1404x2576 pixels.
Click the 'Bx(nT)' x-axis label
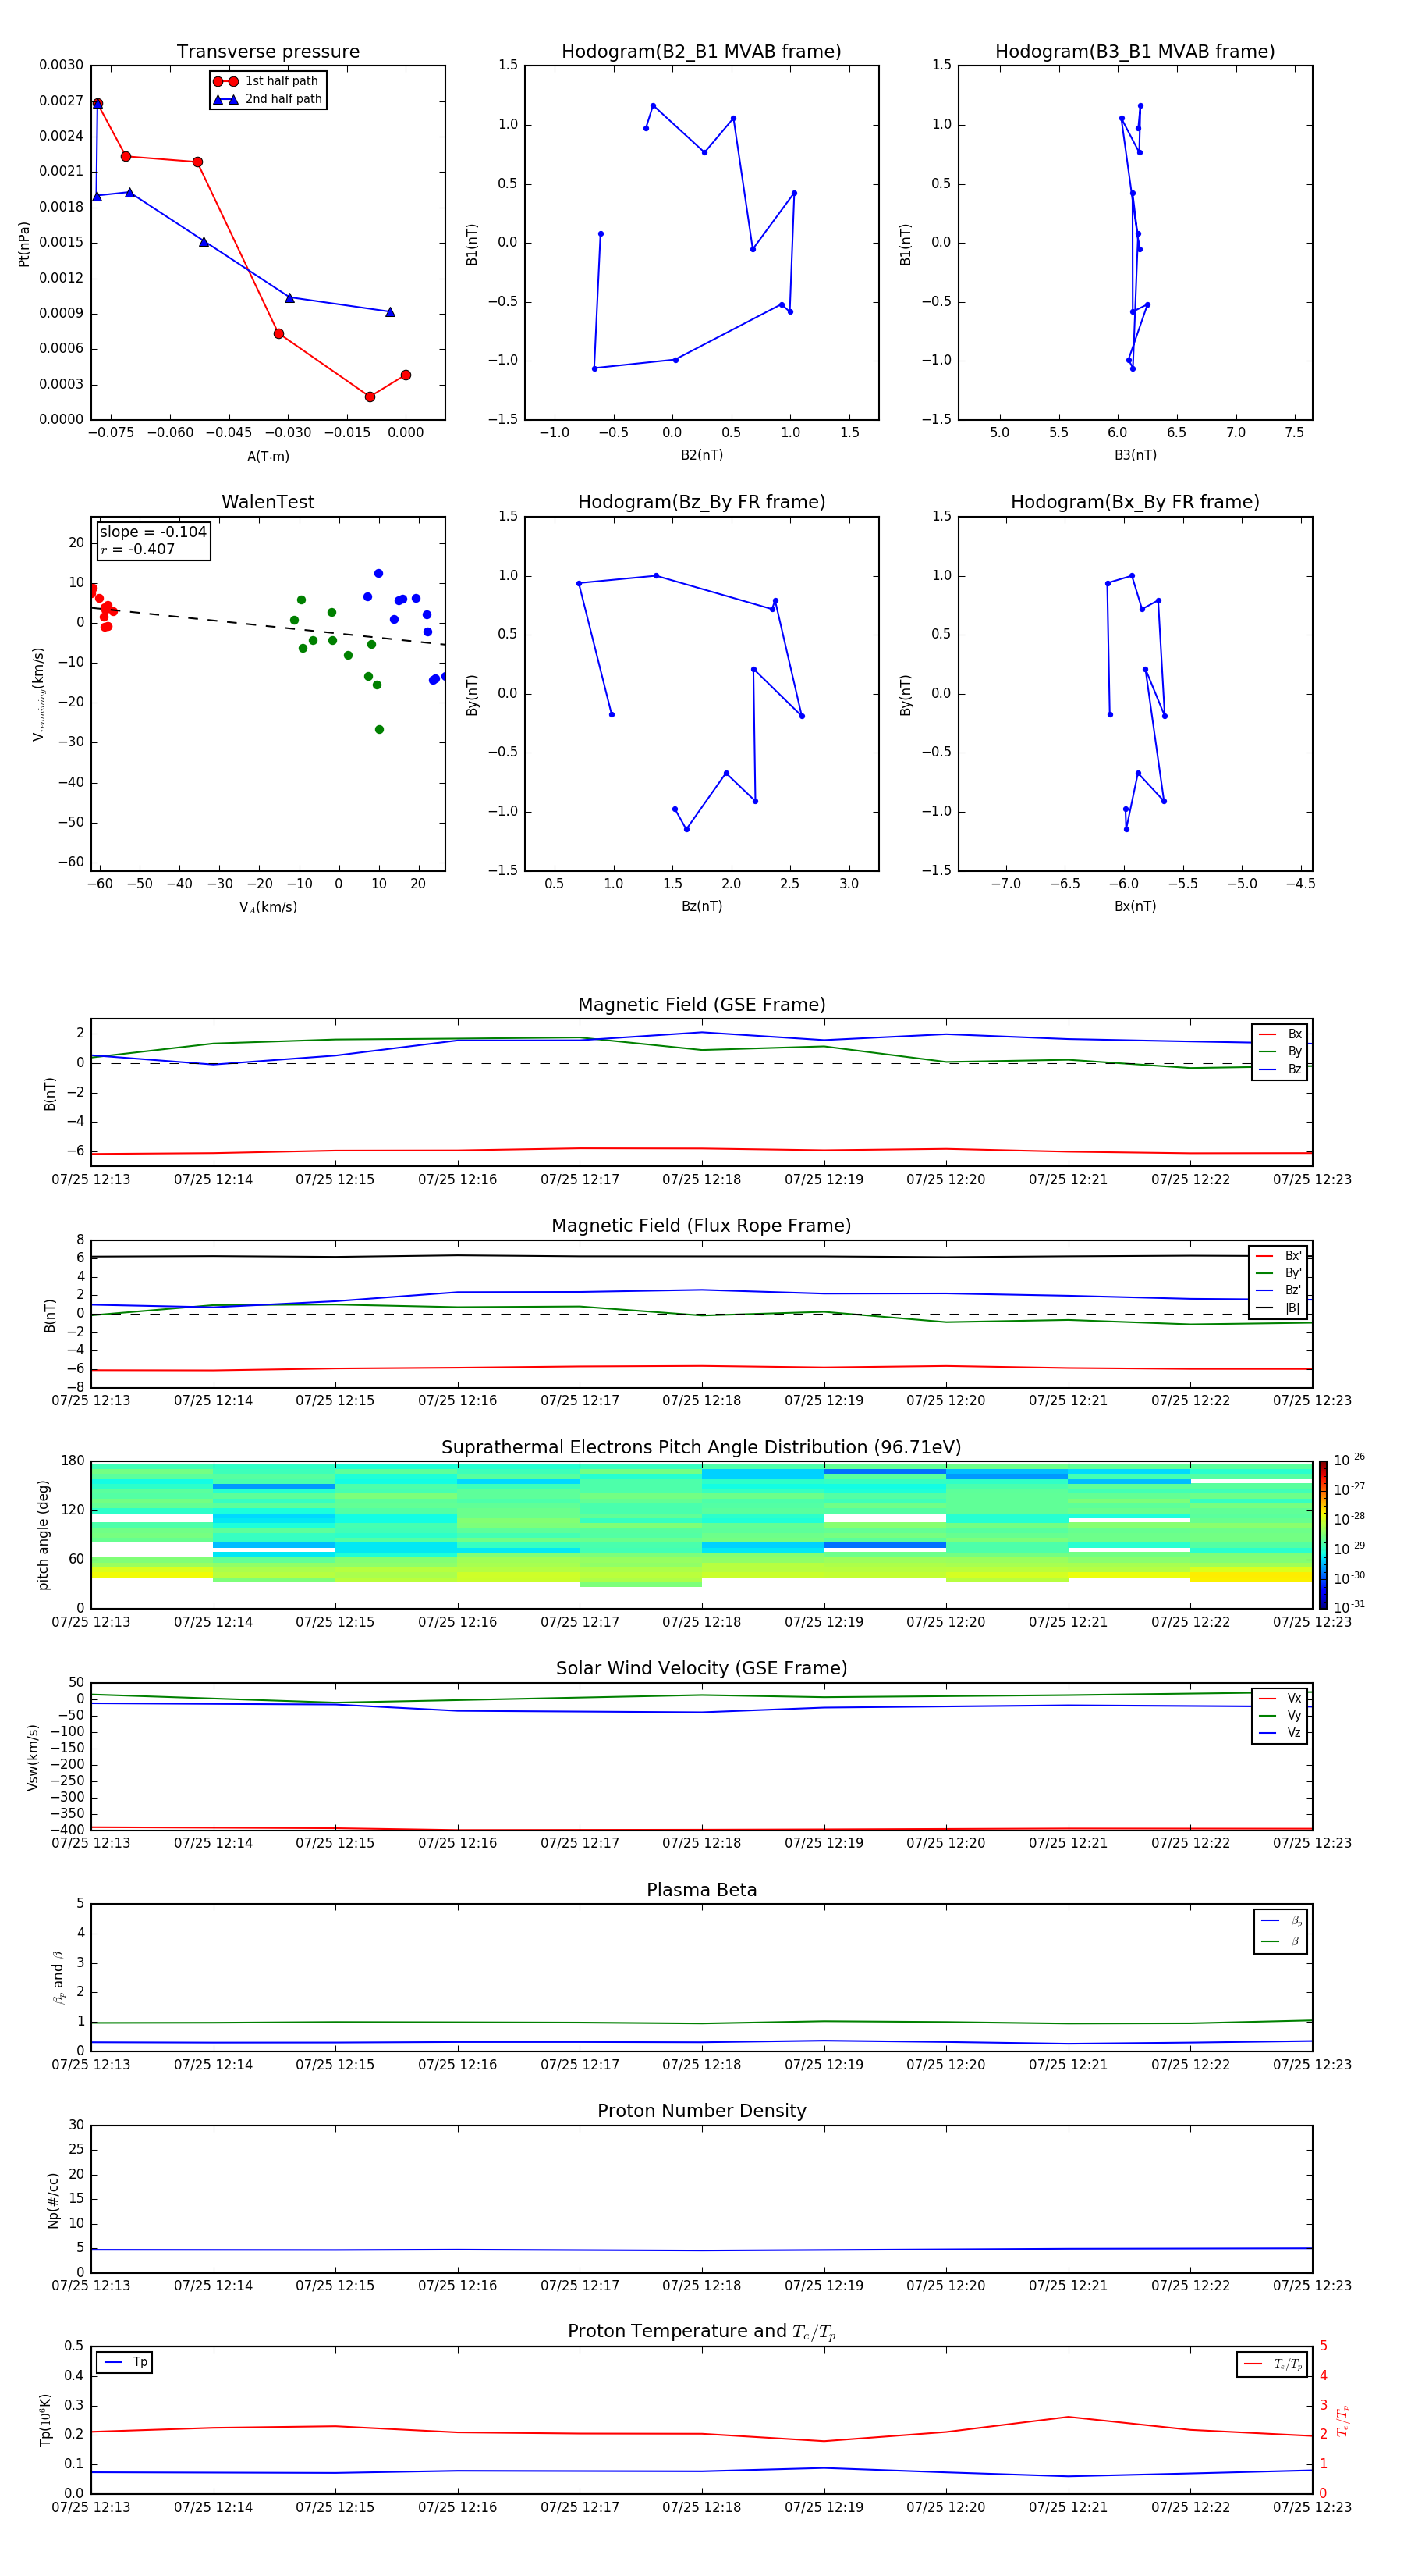click(x=1135, y=906)
